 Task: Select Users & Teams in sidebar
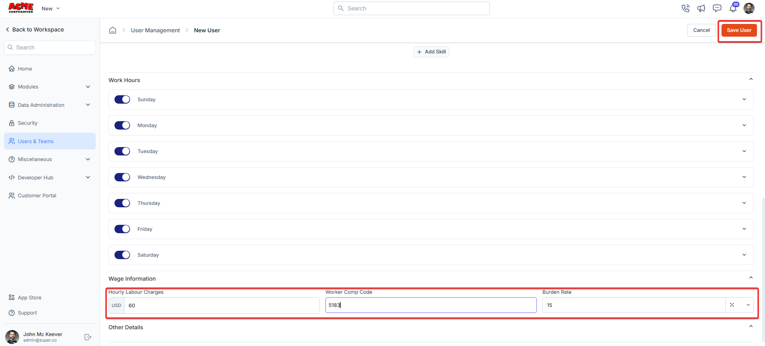click(x=50, y=141)
